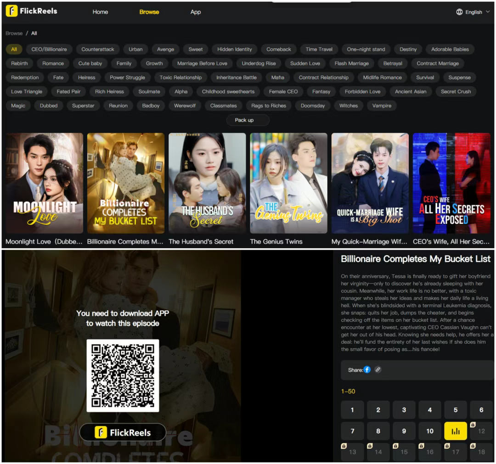The height and width of the screenshot is (464, 496).
Task: Filter by Mafia genre
Action: point(277,78)
